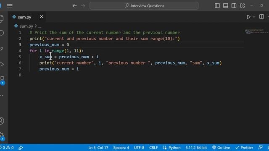Restore the window with the restore button
Viewport: 269px width, 151px height.
[262, 5]
